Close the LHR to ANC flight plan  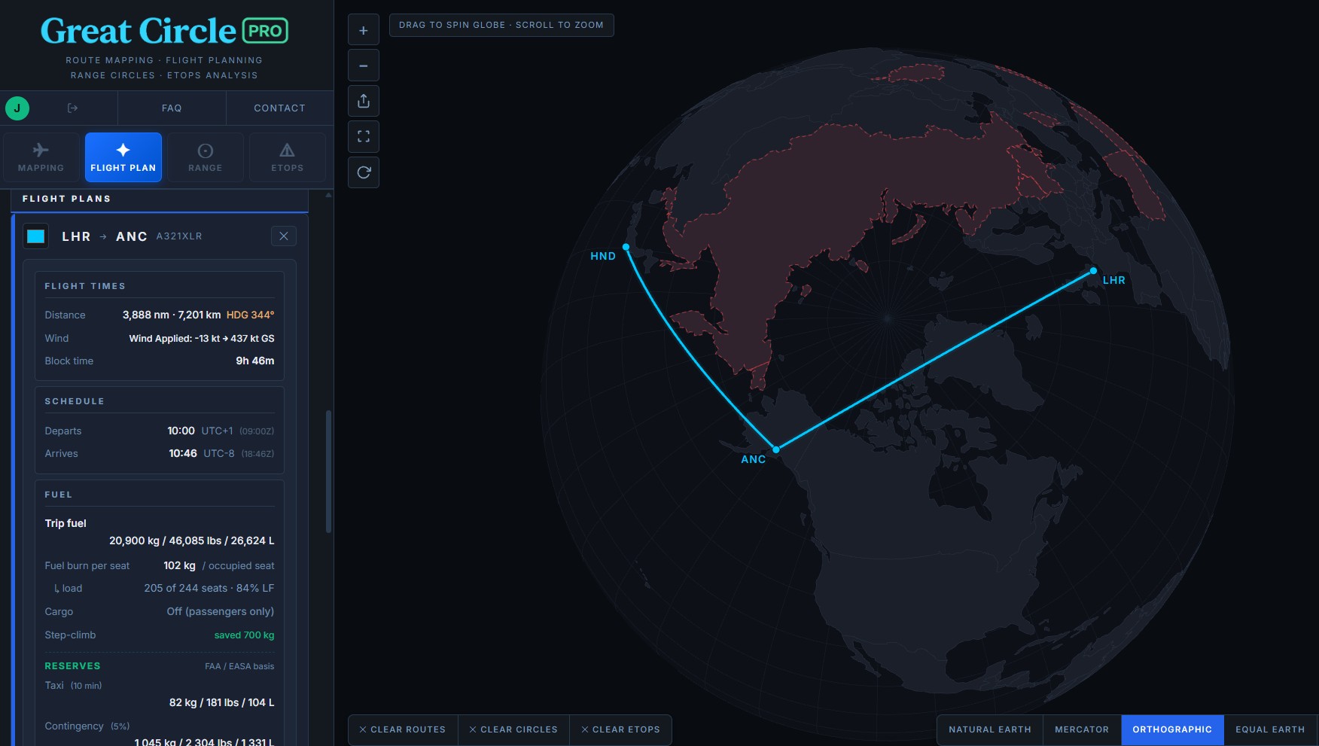coord(283,236)
